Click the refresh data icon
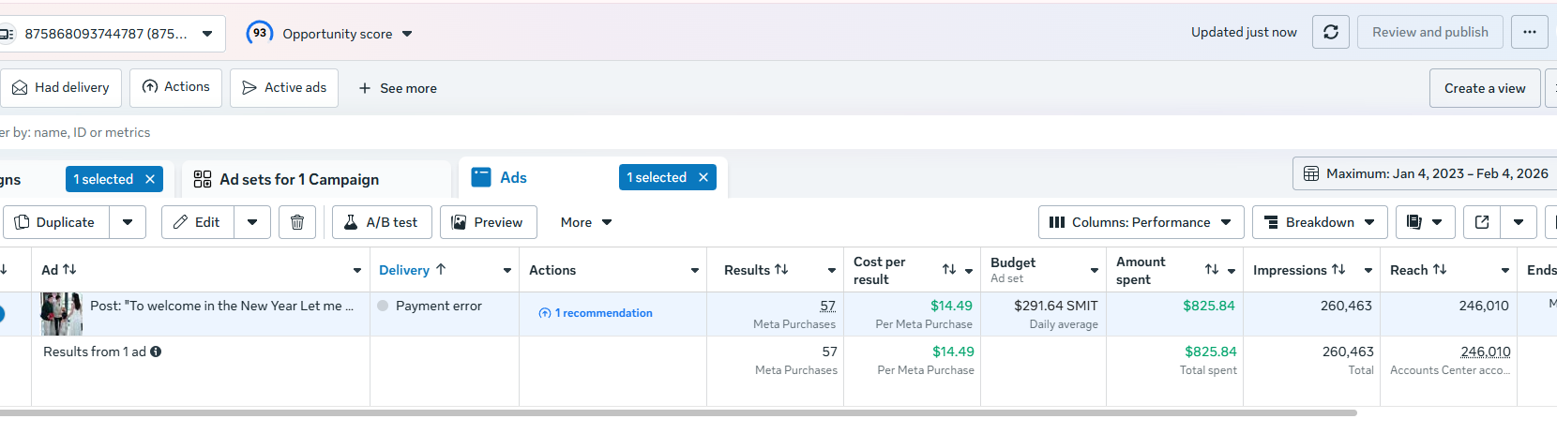 (1330, 32)
